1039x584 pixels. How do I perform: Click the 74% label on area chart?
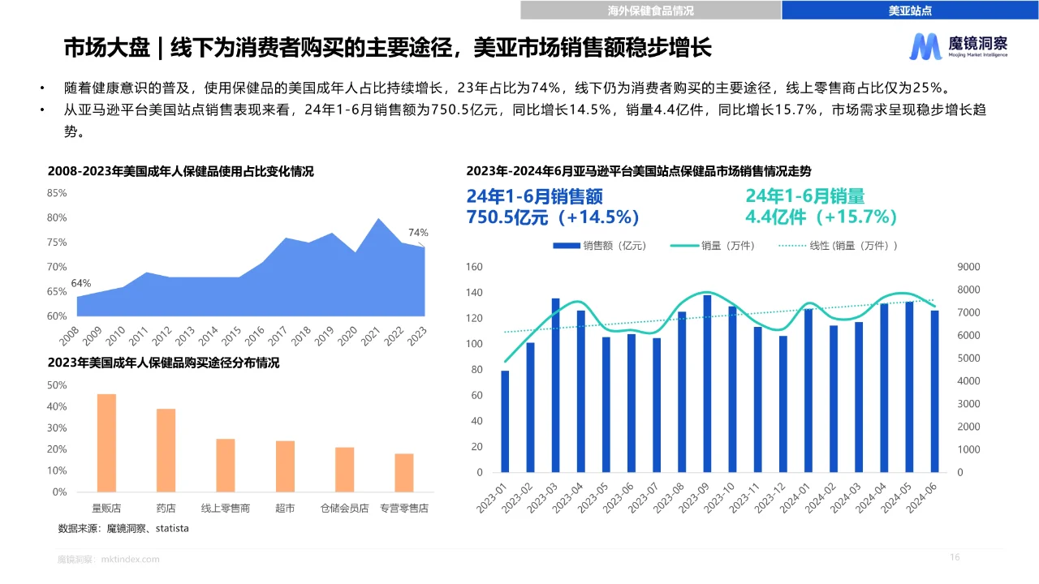(x=417, y=233)
